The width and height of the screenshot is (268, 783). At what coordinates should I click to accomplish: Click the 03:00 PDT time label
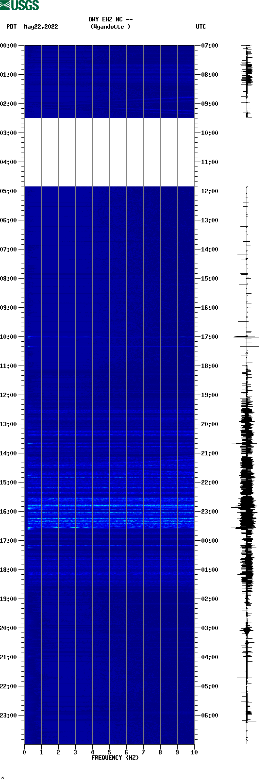click(x=9, y=133)
